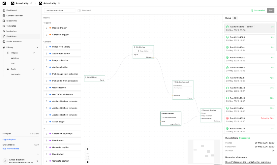This screenshot has height=165, width=277.
Task: Click drag handle of Manual trigger node
Action: [x=46, y=28]
